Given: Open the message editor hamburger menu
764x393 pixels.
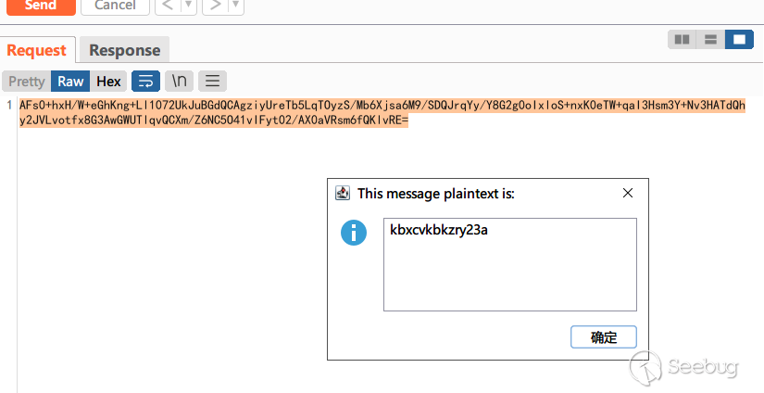Looking at the screenshot, I should pos(212,81).
